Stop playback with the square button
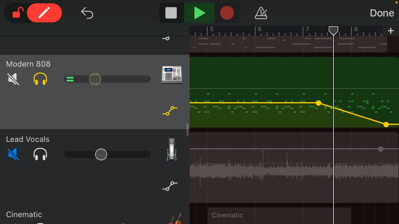Image resolution: width=399 pixels, height=224 pixels. click(x=171, y=13)
